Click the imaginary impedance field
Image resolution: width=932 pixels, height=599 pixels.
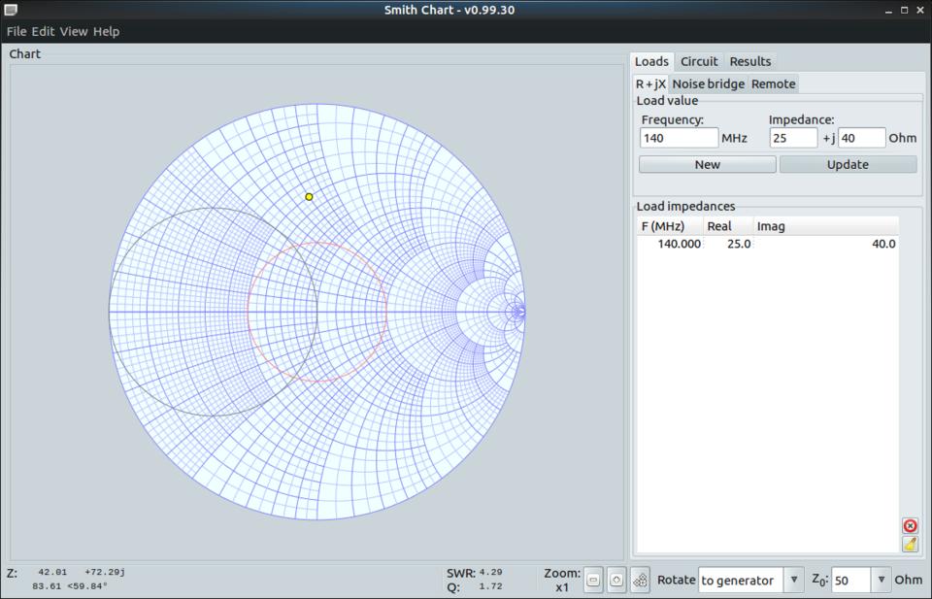(861, 138)
